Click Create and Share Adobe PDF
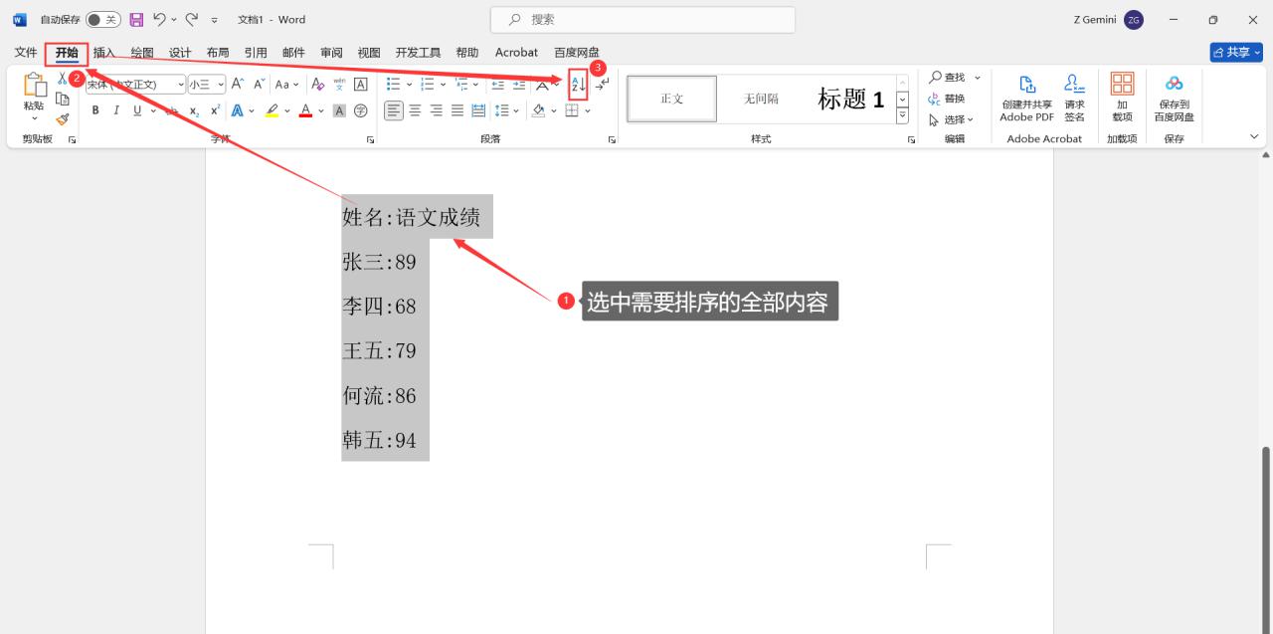This screenshot has width=1273, height=634. (x=1027, y=98)
